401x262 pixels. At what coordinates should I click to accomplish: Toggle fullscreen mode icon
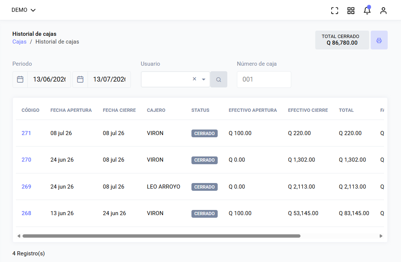click(334, 10)
